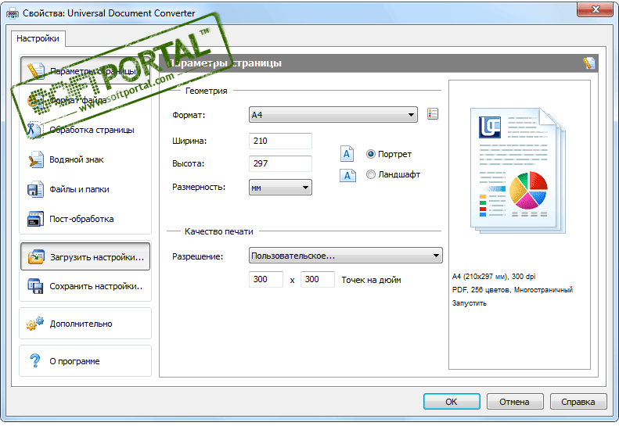The image size is (619, 426).
Task: Click the folder icon beside Загрузить настройки
Action: click(36, 257)
